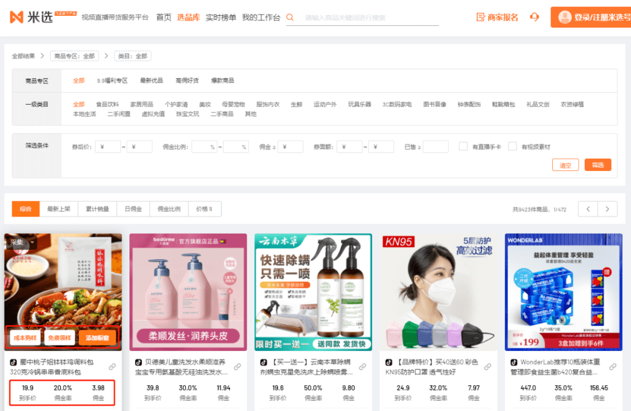
Task: Click Douyin icon beside KN95 title
Action: (x=389, y=363)
